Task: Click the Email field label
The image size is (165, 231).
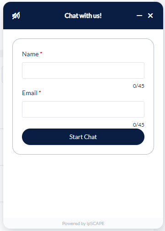Action: [30, 93]
